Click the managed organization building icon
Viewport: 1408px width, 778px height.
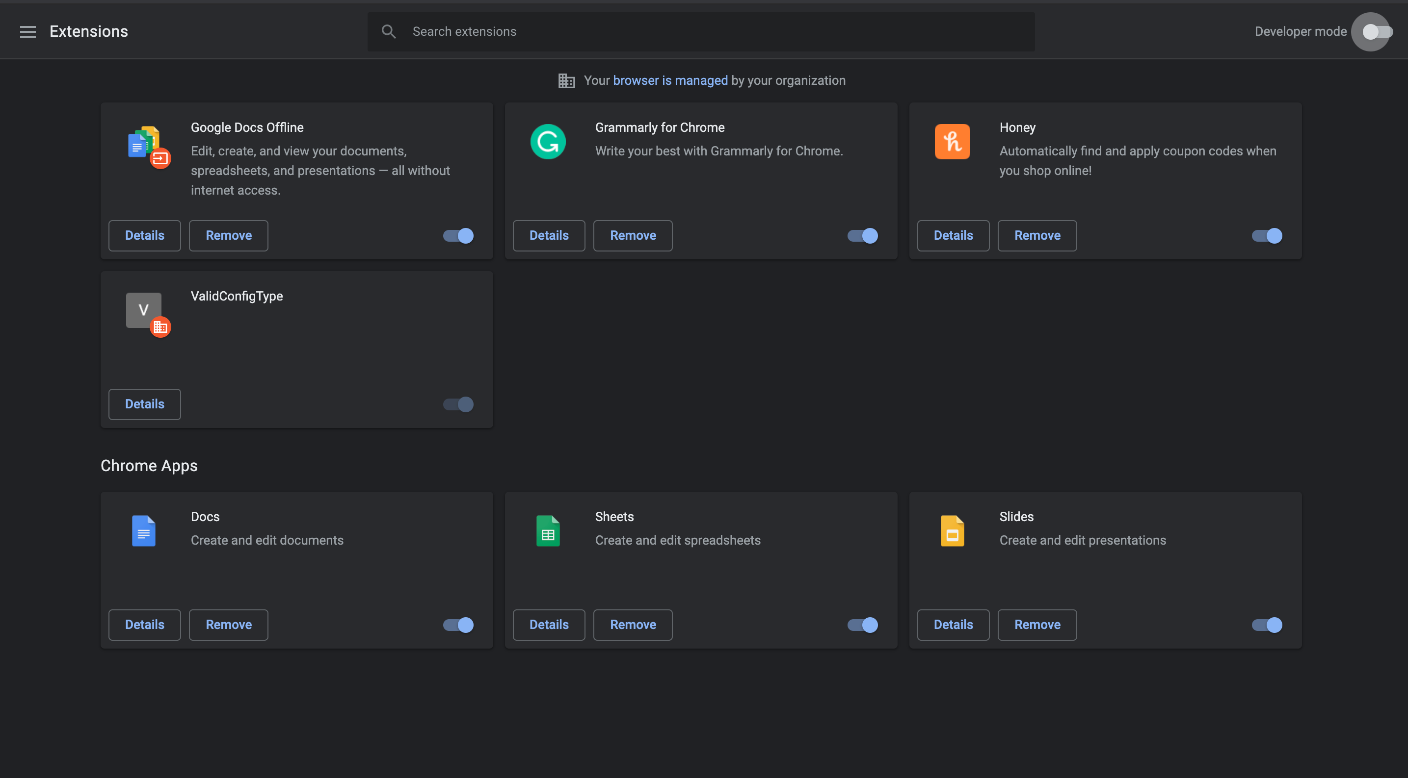point(566,81)
